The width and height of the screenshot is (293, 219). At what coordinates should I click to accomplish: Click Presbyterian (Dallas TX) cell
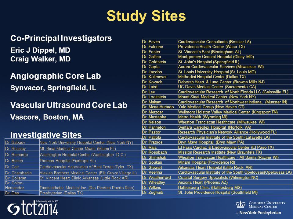tap(90, 193)
